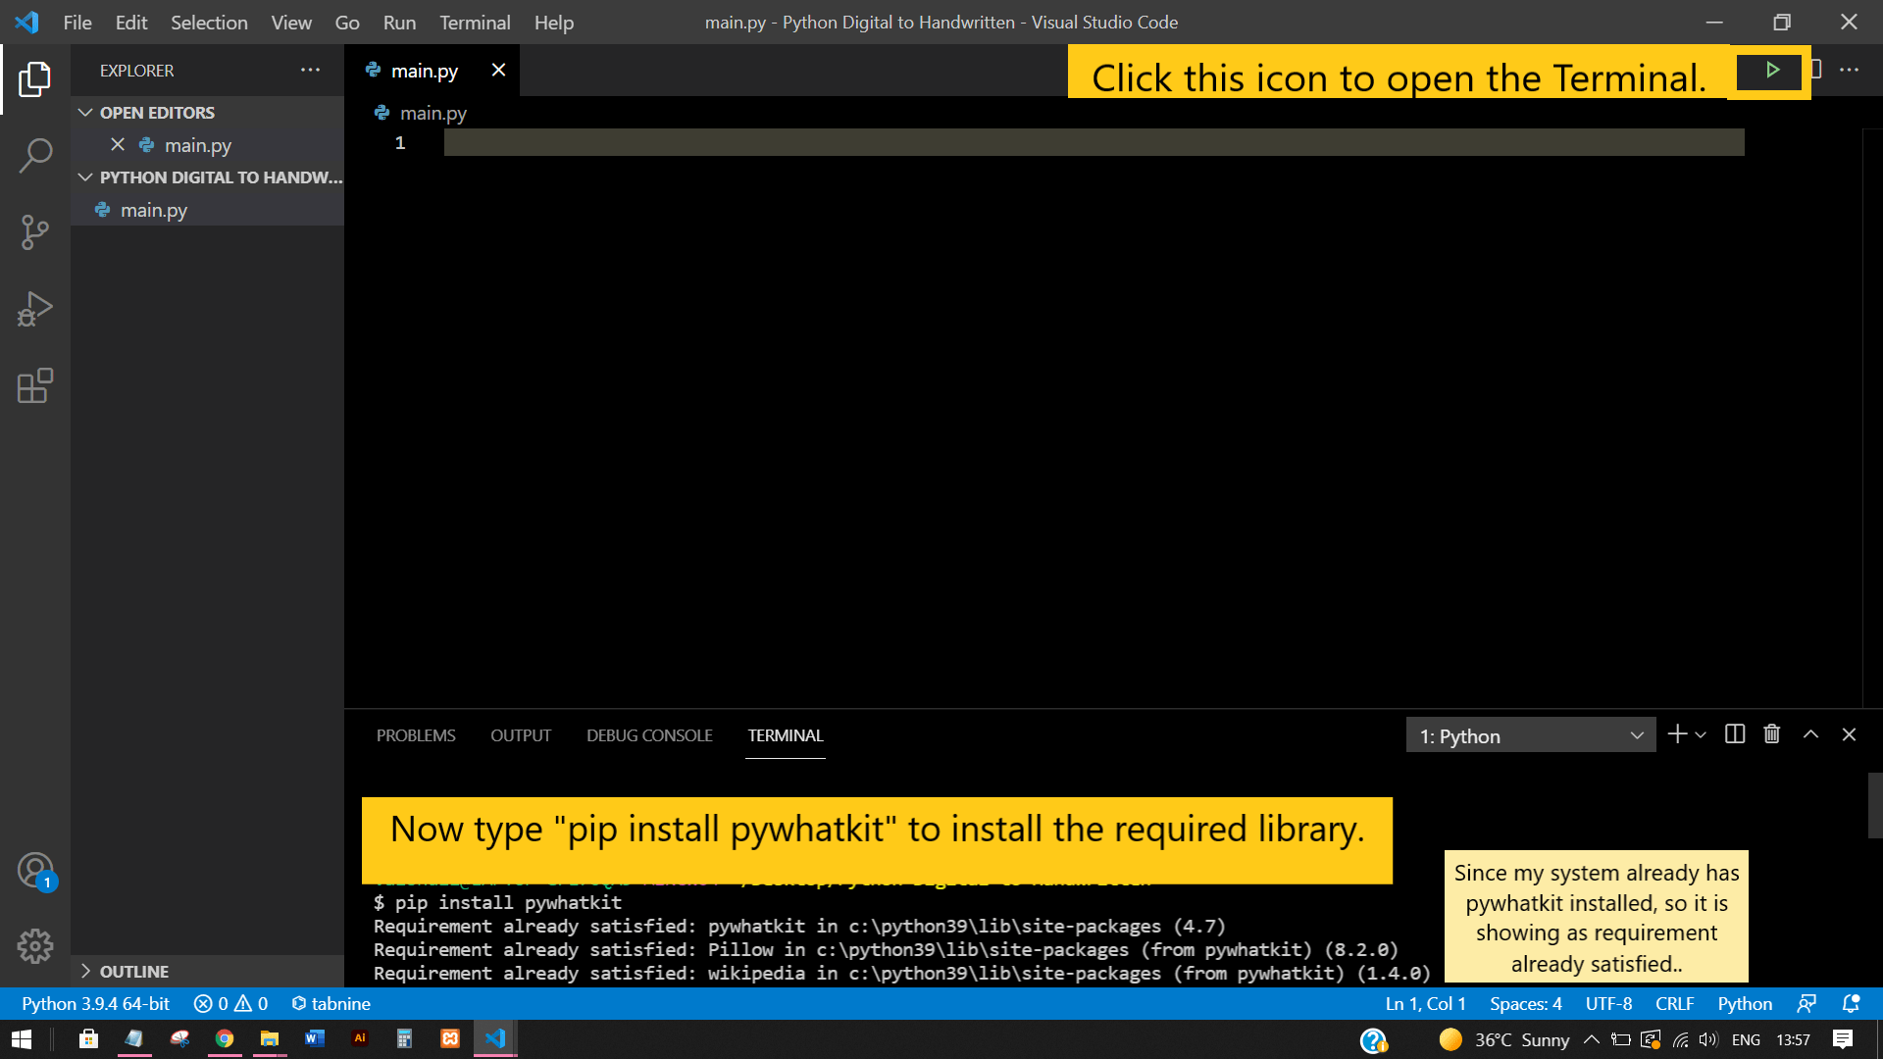Open the Terminal menu

pyautogui.click(x=474, y=22)
